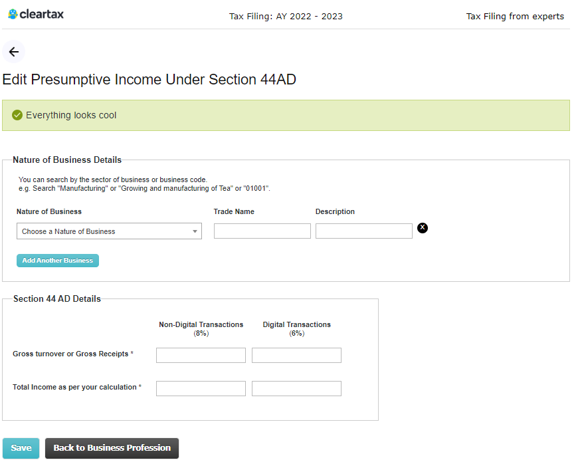Image resolution: width=584 pixels, height=466 pixels.
Task: Click the Tax Filing AY 2022 - 2023 header text
Action: coord(286,17)
